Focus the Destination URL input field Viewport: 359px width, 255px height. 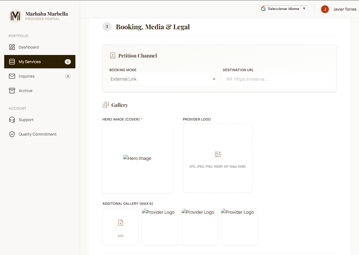[x=277, y=79]
